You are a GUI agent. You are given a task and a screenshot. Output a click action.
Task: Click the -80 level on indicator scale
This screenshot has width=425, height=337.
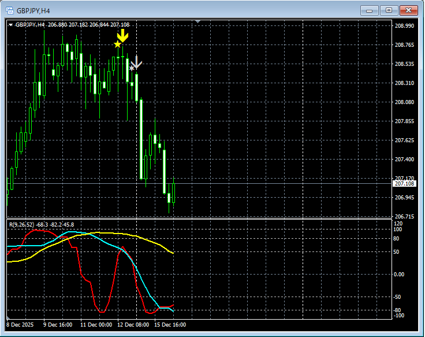397,310
